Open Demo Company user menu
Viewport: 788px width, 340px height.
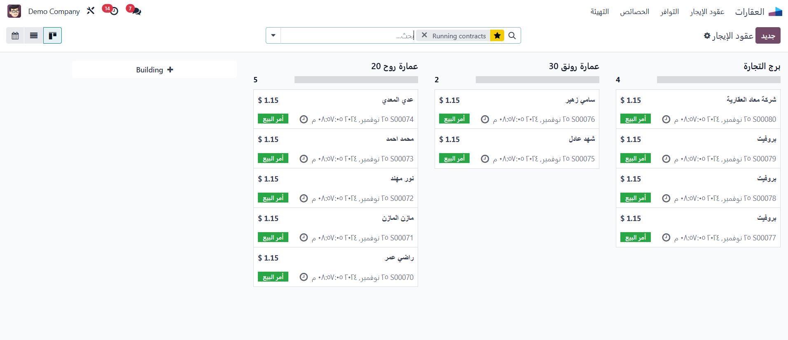(x=54, y=12)
